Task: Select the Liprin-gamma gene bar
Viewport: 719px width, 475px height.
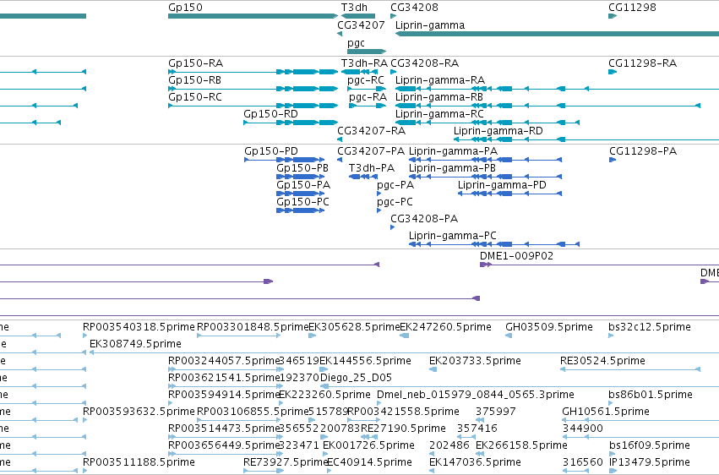Action: tap(557, 34)
